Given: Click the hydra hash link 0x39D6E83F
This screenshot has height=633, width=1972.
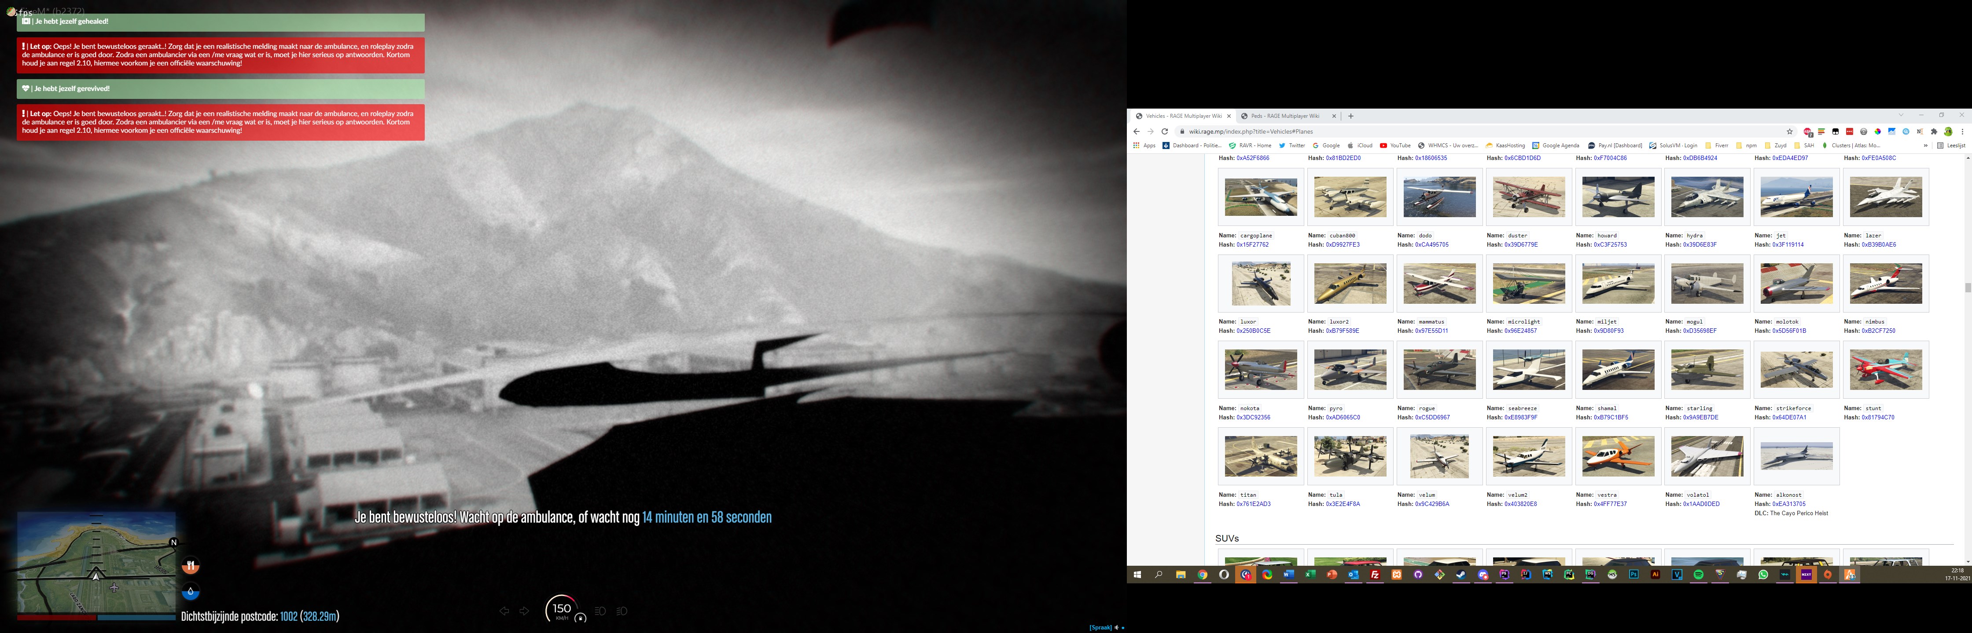Looking at the screenshot, I should tap(1700, 245).
